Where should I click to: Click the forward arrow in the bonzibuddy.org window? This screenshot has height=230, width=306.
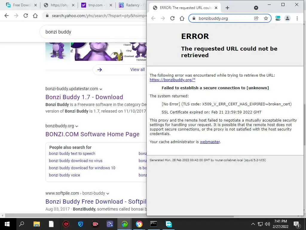163,18
